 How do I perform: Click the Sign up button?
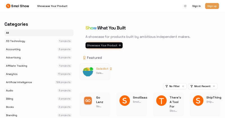[x=212, y=6]
